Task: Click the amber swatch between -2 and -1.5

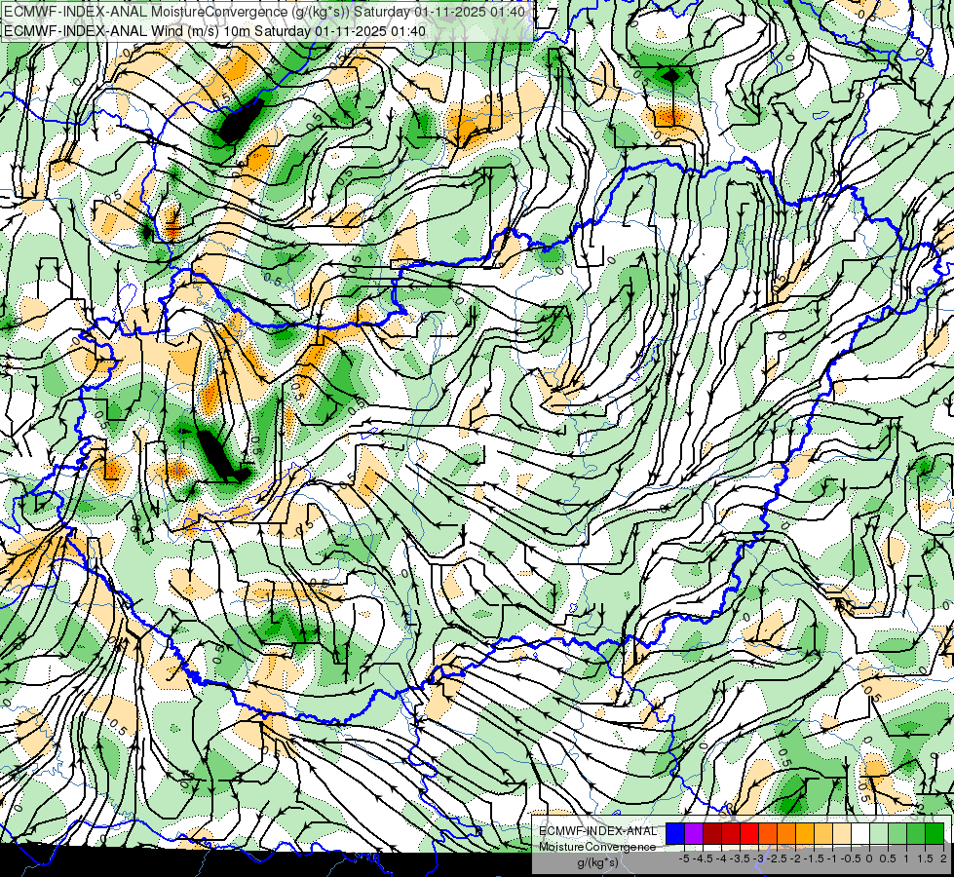Action: point(805,834)
